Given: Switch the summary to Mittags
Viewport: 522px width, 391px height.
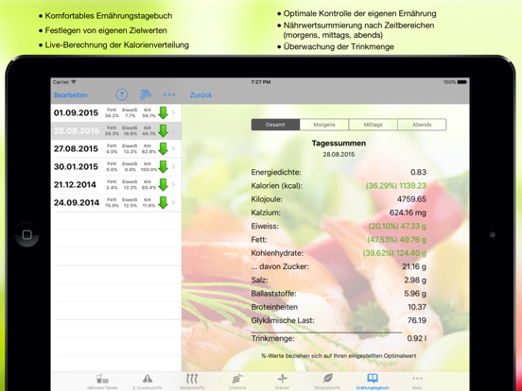Looking at the screenshot, I should pyautogui.click(x=373, y=125).
